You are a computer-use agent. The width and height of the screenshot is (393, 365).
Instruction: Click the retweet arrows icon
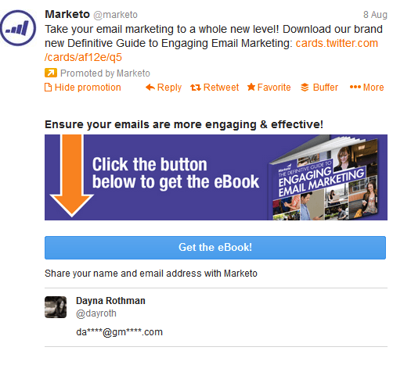196,88
